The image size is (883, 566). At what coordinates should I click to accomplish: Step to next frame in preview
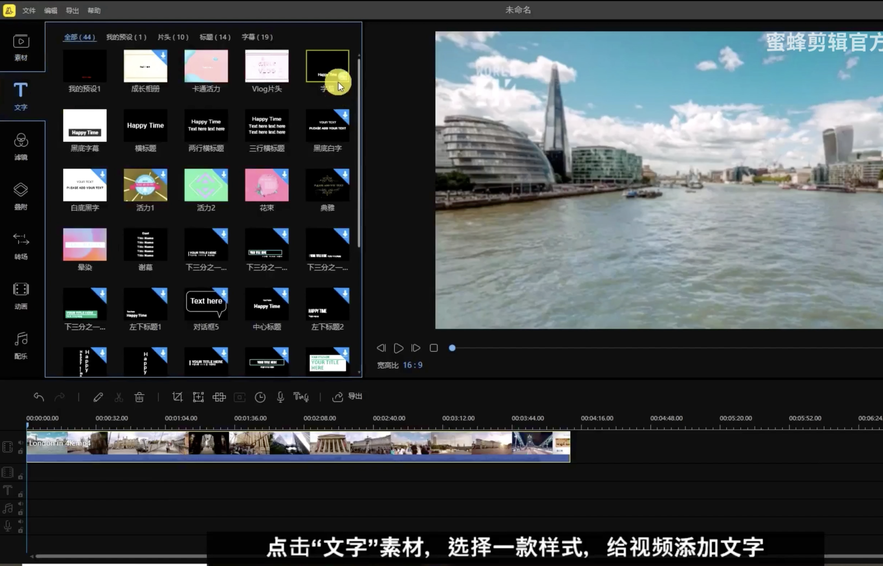pyautogui.click(x=416, y=348)
